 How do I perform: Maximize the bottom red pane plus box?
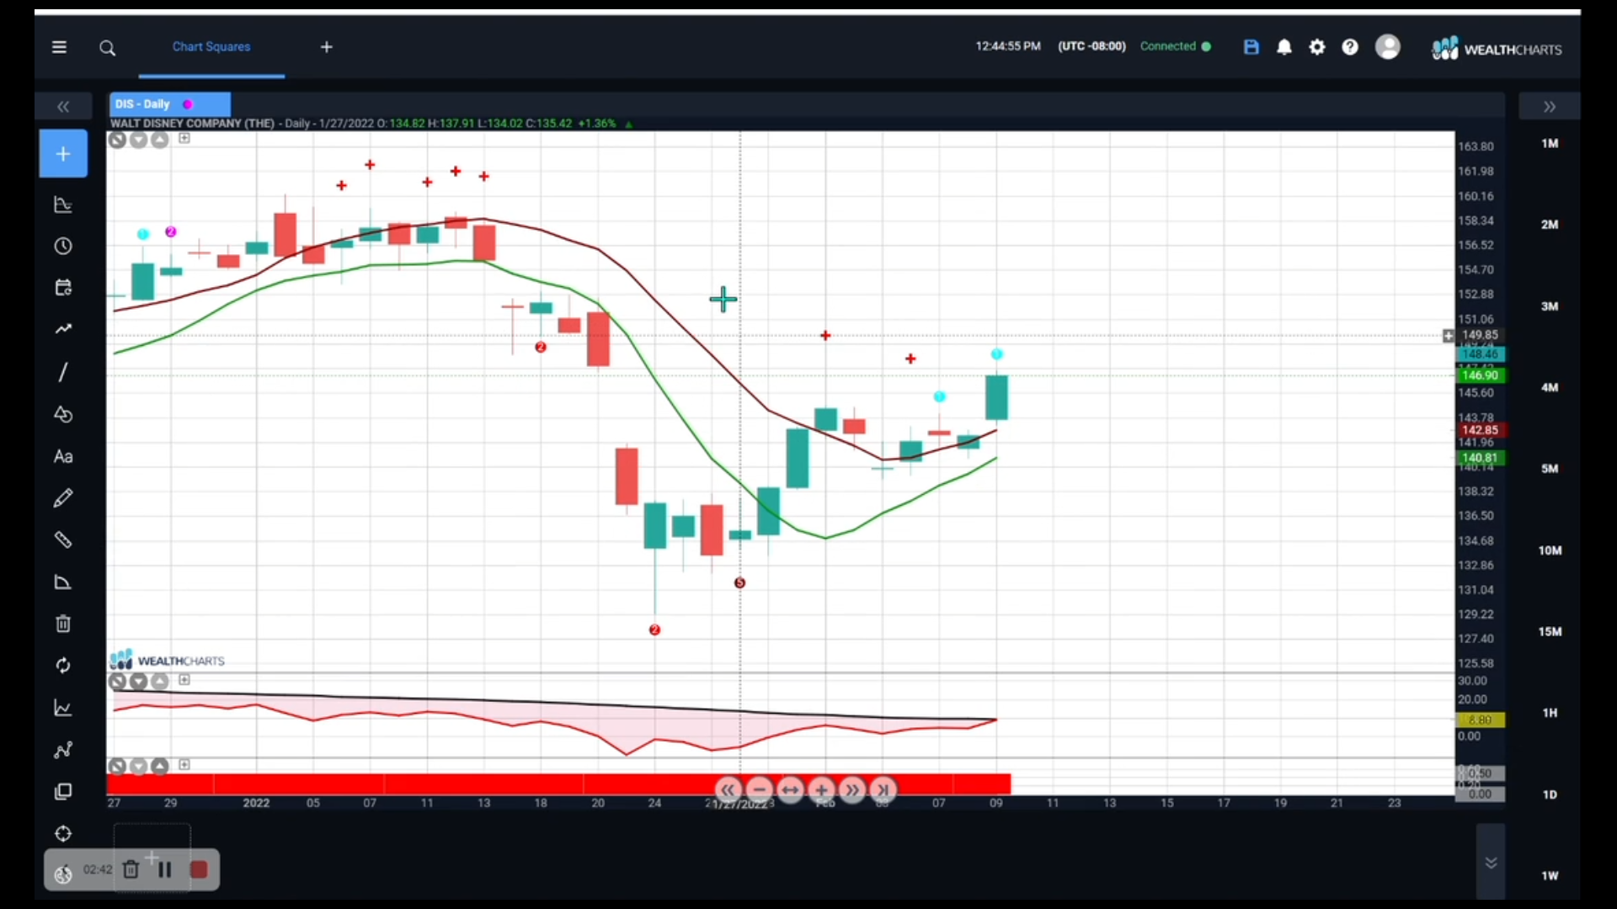point(184,764)
